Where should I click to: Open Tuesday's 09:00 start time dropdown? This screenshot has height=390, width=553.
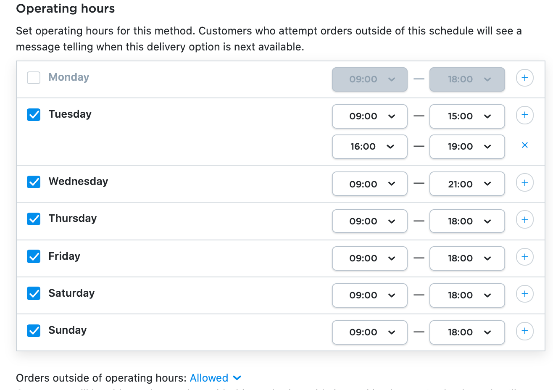pyautogui.click(x=369, y=116)
